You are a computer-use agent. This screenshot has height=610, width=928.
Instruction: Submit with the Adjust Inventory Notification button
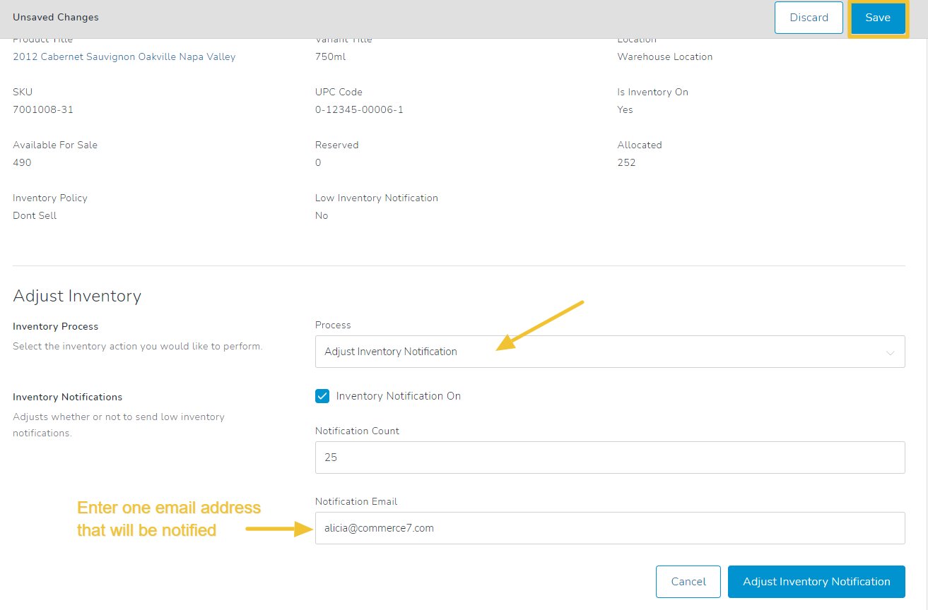pos(816,582)
